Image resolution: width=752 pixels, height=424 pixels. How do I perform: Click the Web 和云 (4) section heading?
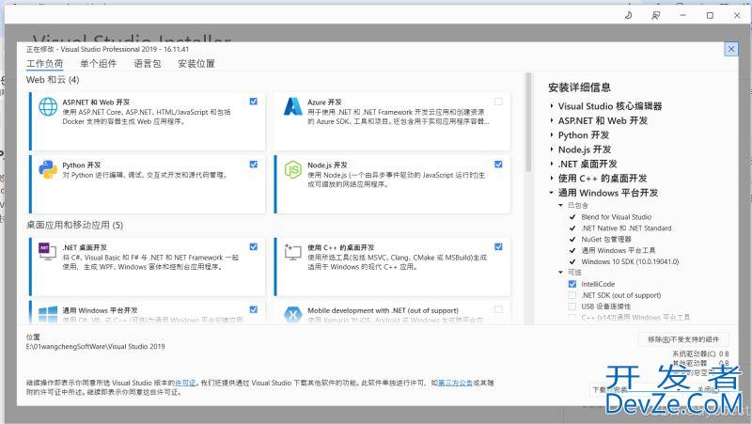point(53,80)
